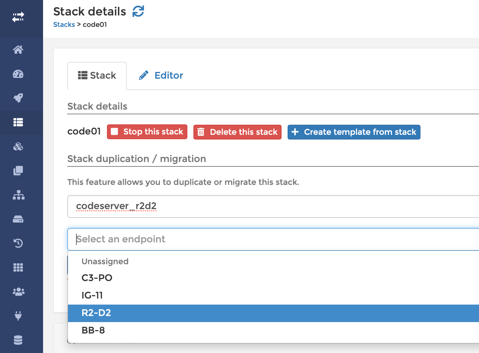Open the grid icon in the sidebar
This screenshot has height=353, width=479.
(x=18, y=268)
